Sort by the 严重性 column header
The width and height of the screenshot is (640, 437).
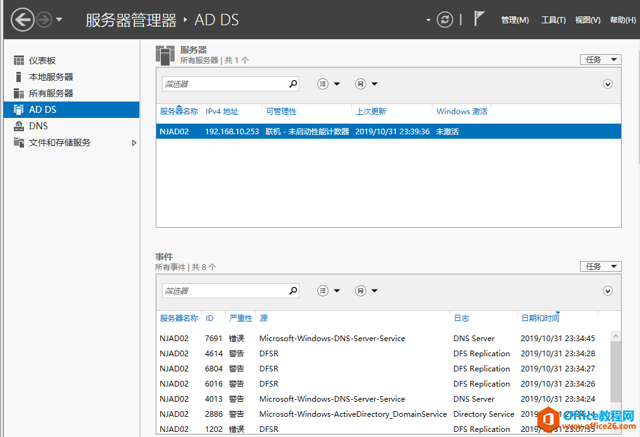point(240,318)
